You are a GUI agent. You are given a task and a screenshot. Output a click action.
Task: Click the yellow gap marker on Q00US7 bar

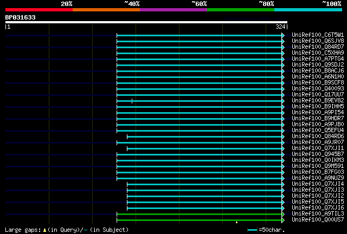pos(236,222)
